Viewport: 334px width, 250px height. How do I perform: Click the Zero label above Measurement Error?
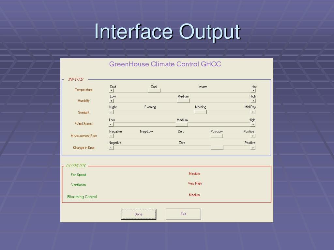pos(181,132)
